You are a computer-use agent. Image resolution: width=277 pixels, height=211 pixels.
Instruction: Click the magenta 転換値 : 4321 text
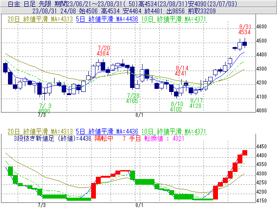[164, 138]
